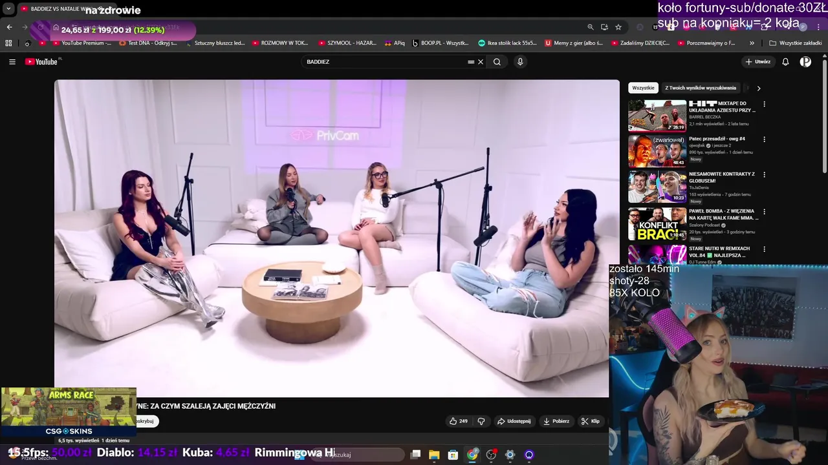Image resolution: width=828 pixels, height=465 pixels.
Task: Click the search magnifier button
Action: pyautogui.click(x=497, y=62)
